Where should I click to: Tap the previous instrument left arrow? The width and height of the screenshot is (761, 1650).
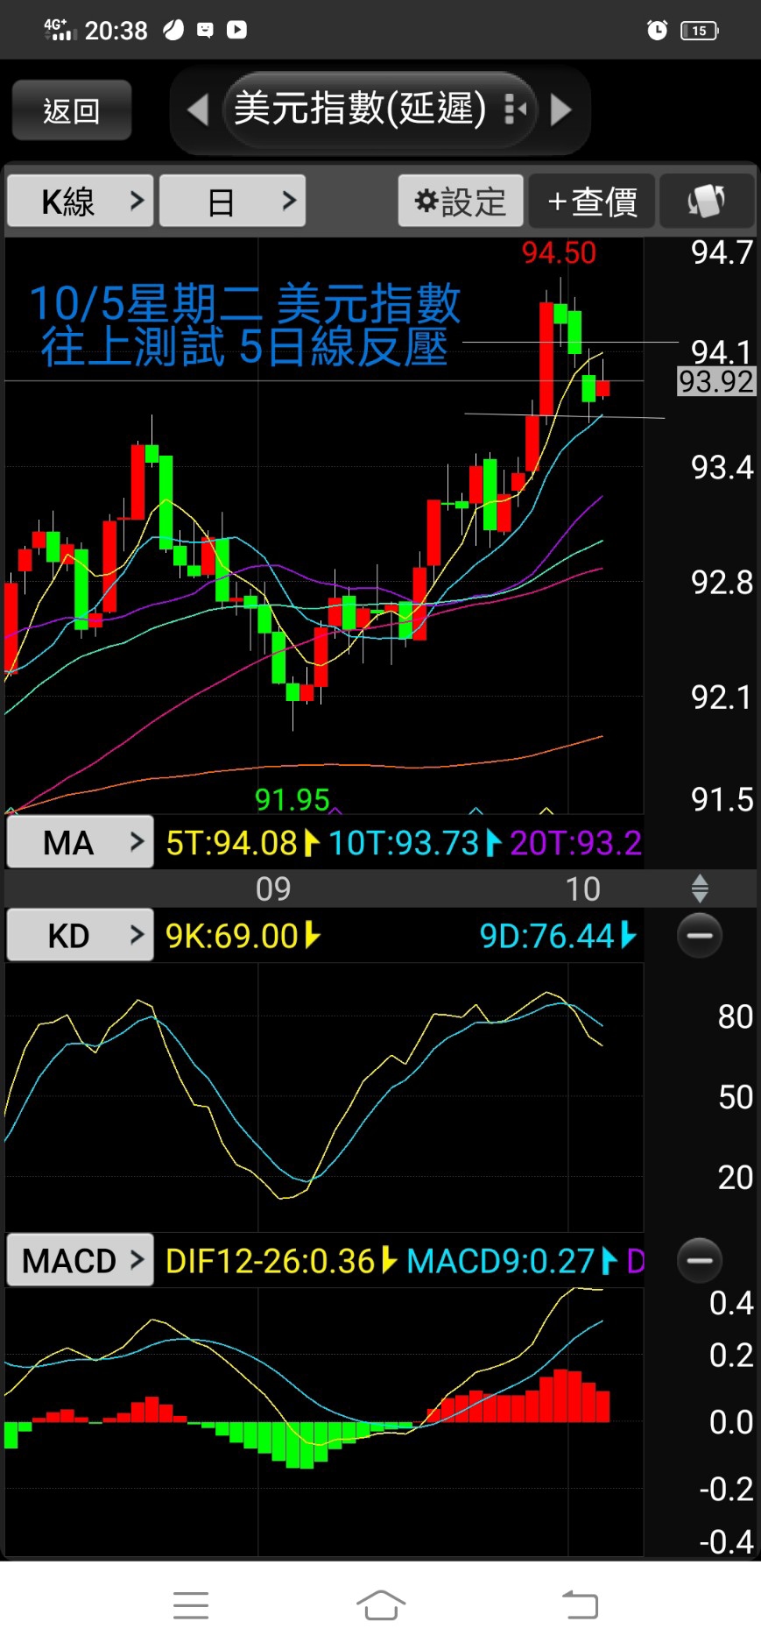[198, 110]
